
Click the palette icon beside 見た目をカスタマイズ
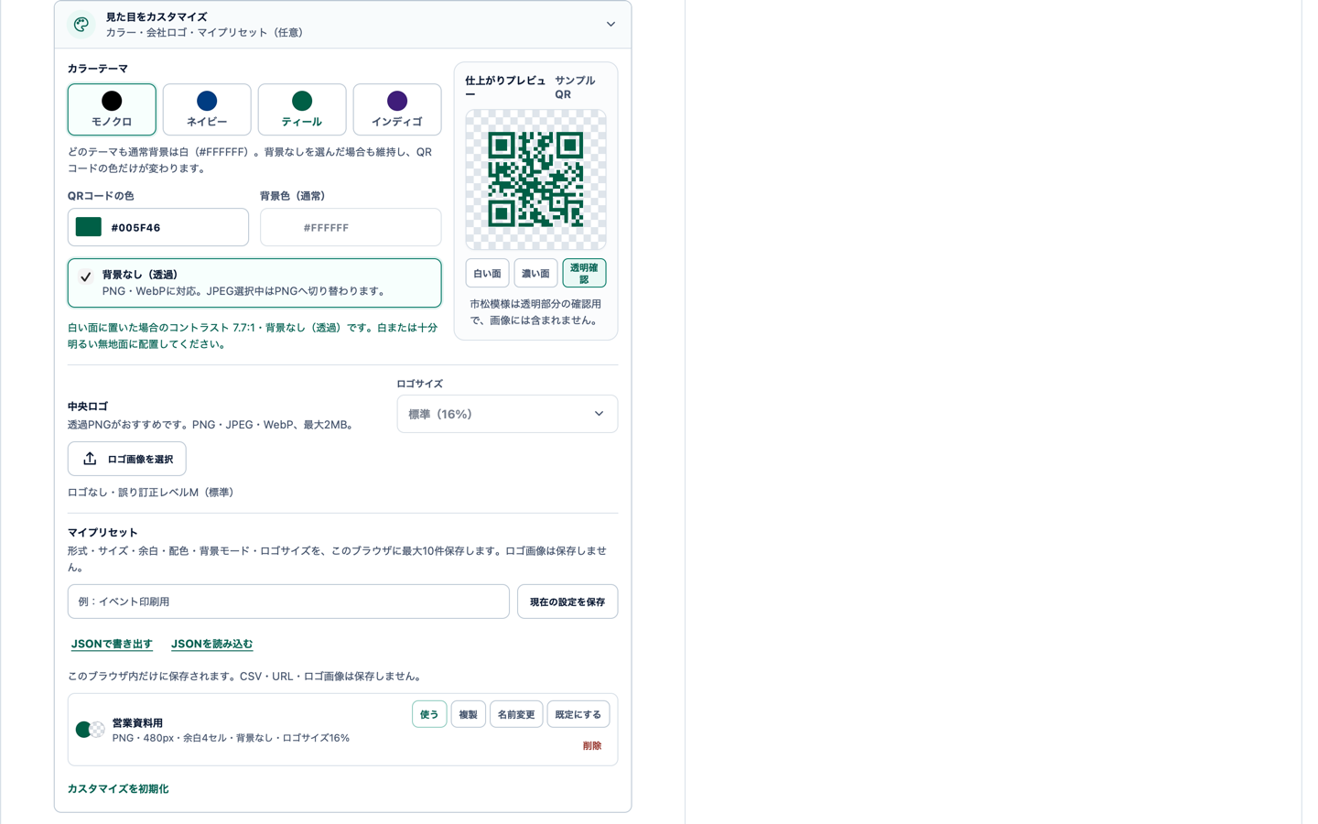click(x=81, y=25)
